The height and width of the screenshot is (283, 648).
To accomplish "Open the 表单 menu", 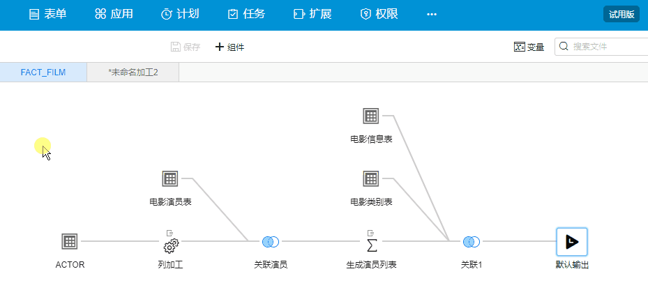I will 47,14.
